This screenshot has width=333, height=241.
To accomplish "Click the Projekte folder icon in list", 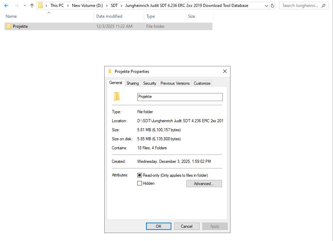I will coord(9,26).
